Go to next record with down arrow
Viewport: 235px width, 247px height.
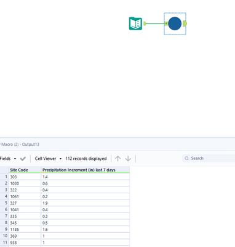point(128,159)
